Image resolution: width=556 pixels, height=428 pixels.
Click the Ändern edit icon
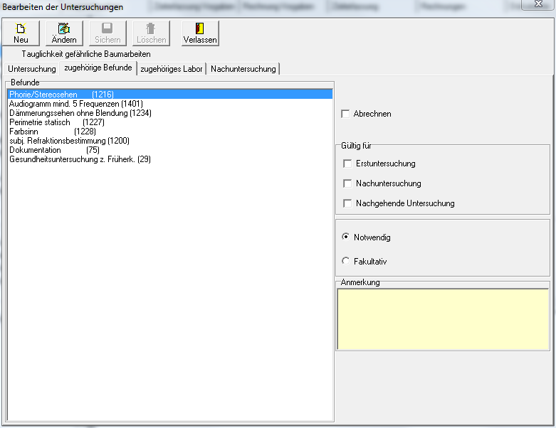[64, 29]
